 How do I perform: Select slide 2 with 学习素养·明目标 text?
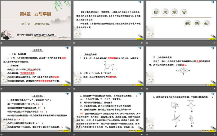click(x=108, y=20)
